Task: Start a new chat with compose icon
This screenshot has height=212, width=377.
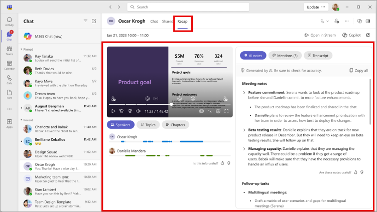Action: 94,21
